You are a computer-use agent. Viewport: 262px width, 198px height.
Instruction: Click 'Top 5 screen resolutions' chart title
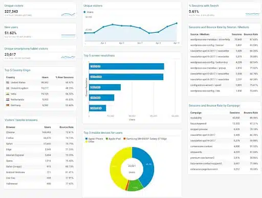(x=99, y=56)
